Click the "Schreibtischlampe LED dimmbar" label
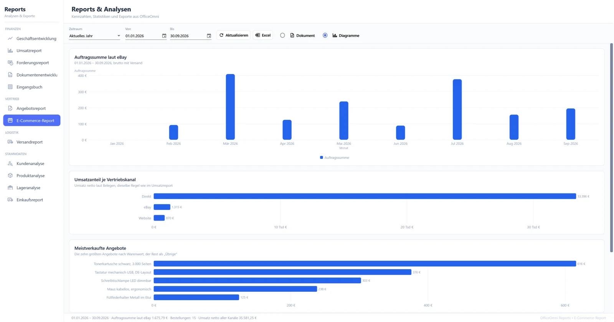The height and width of the screenshot is (322, 614). tap(126, 281)
